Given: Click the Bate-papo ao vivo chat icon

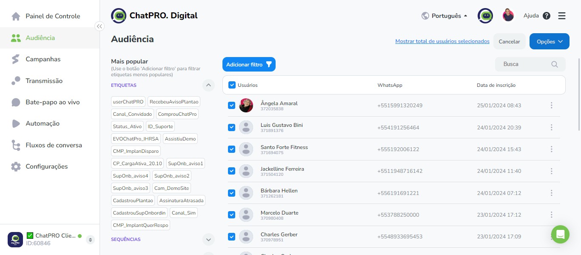Looking at the screenshot, I should pyautogui.click(x=16, y=102).
